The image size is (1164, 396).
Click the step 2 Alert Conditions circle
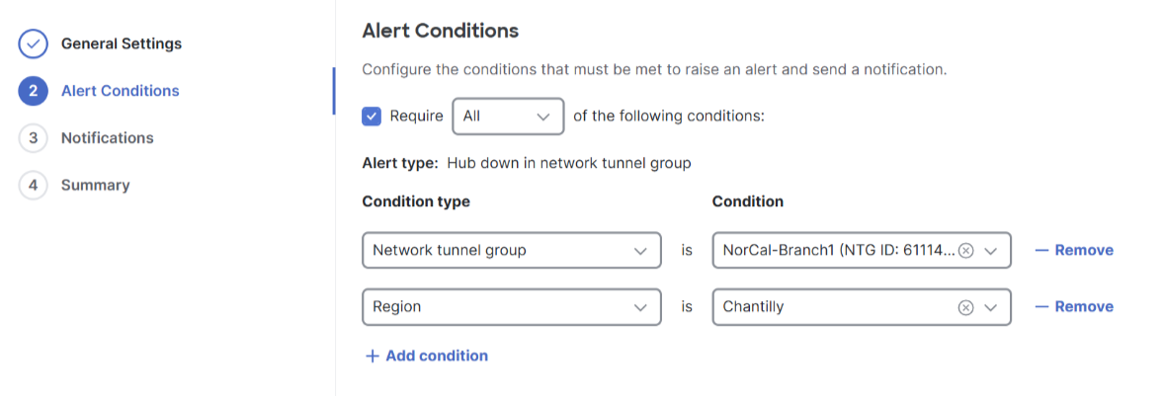[33, 91]
